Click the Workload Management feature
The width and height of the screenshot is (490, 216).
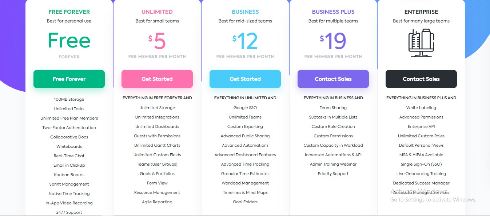pyautogui.click(x=245, y=183)
